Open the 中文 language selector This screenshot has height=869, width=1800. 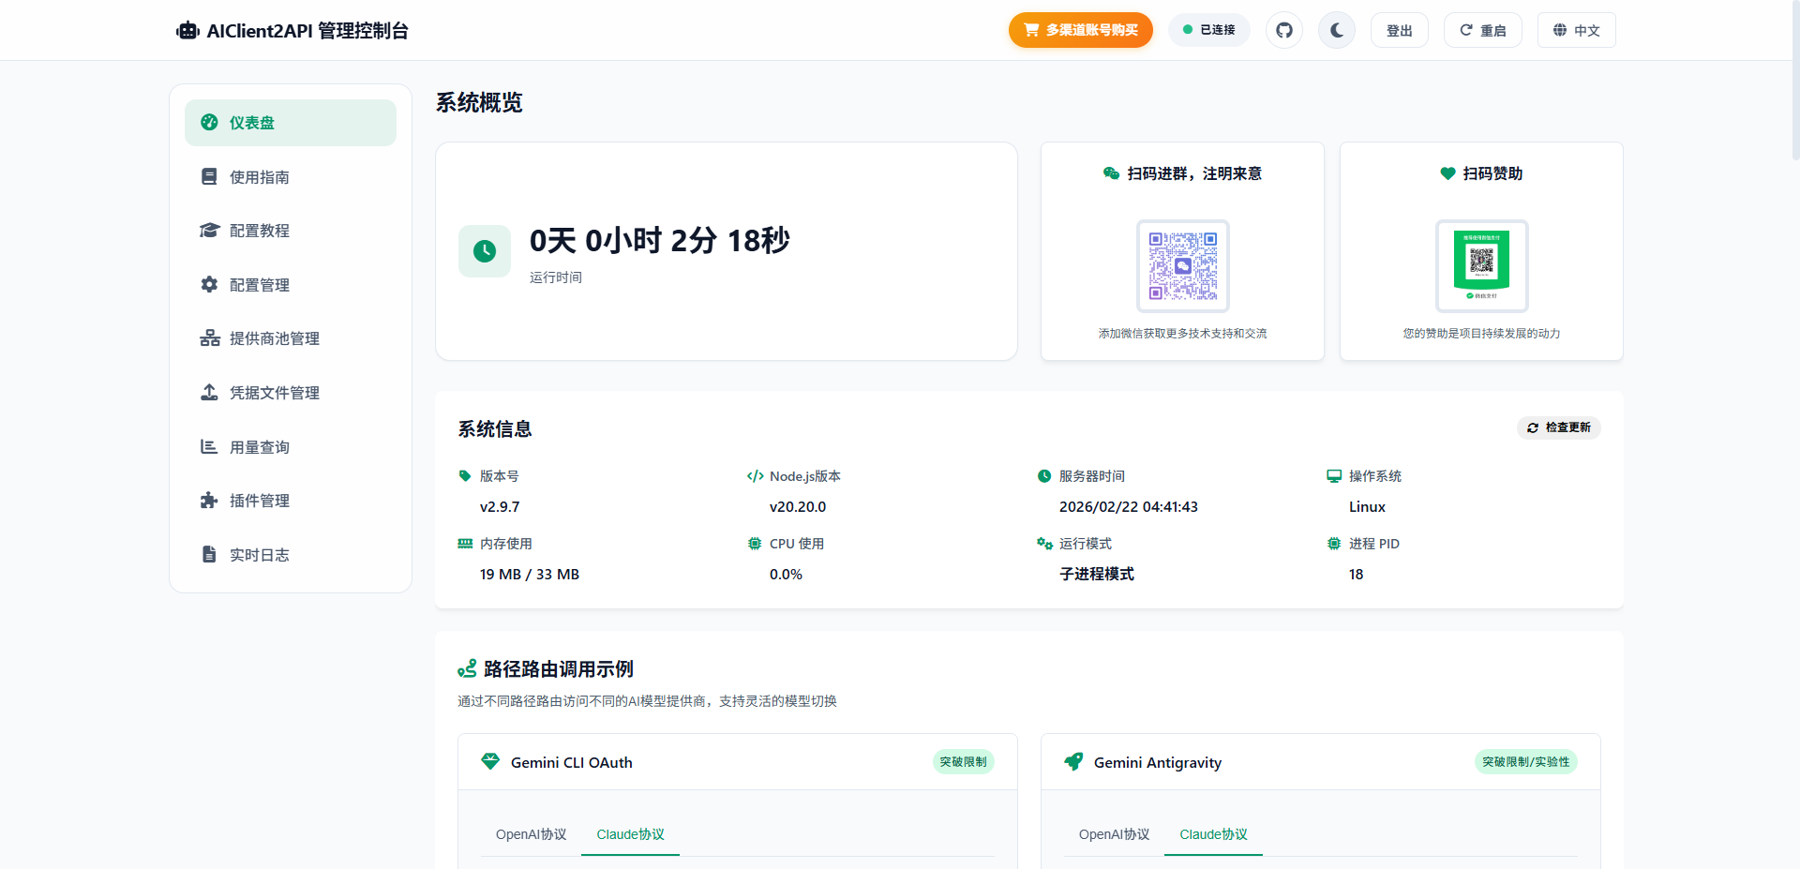[x=1576, y=30]
